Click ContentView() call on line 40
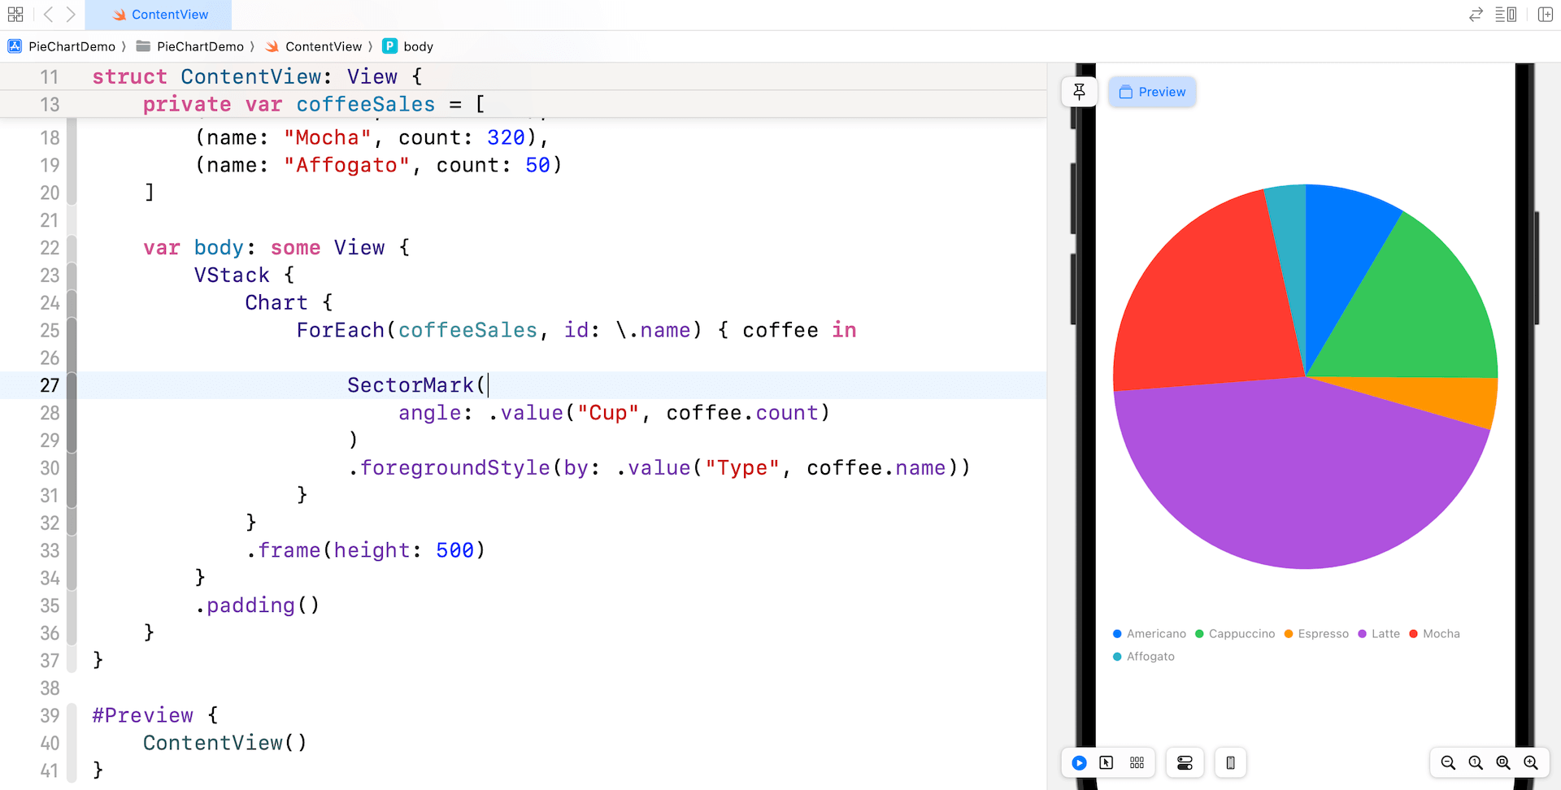Screen dimensions: 1561x790 (225, 743)
